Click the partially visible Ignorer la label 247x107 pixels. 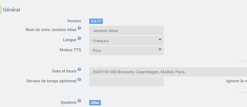click(x=236, y=81)
